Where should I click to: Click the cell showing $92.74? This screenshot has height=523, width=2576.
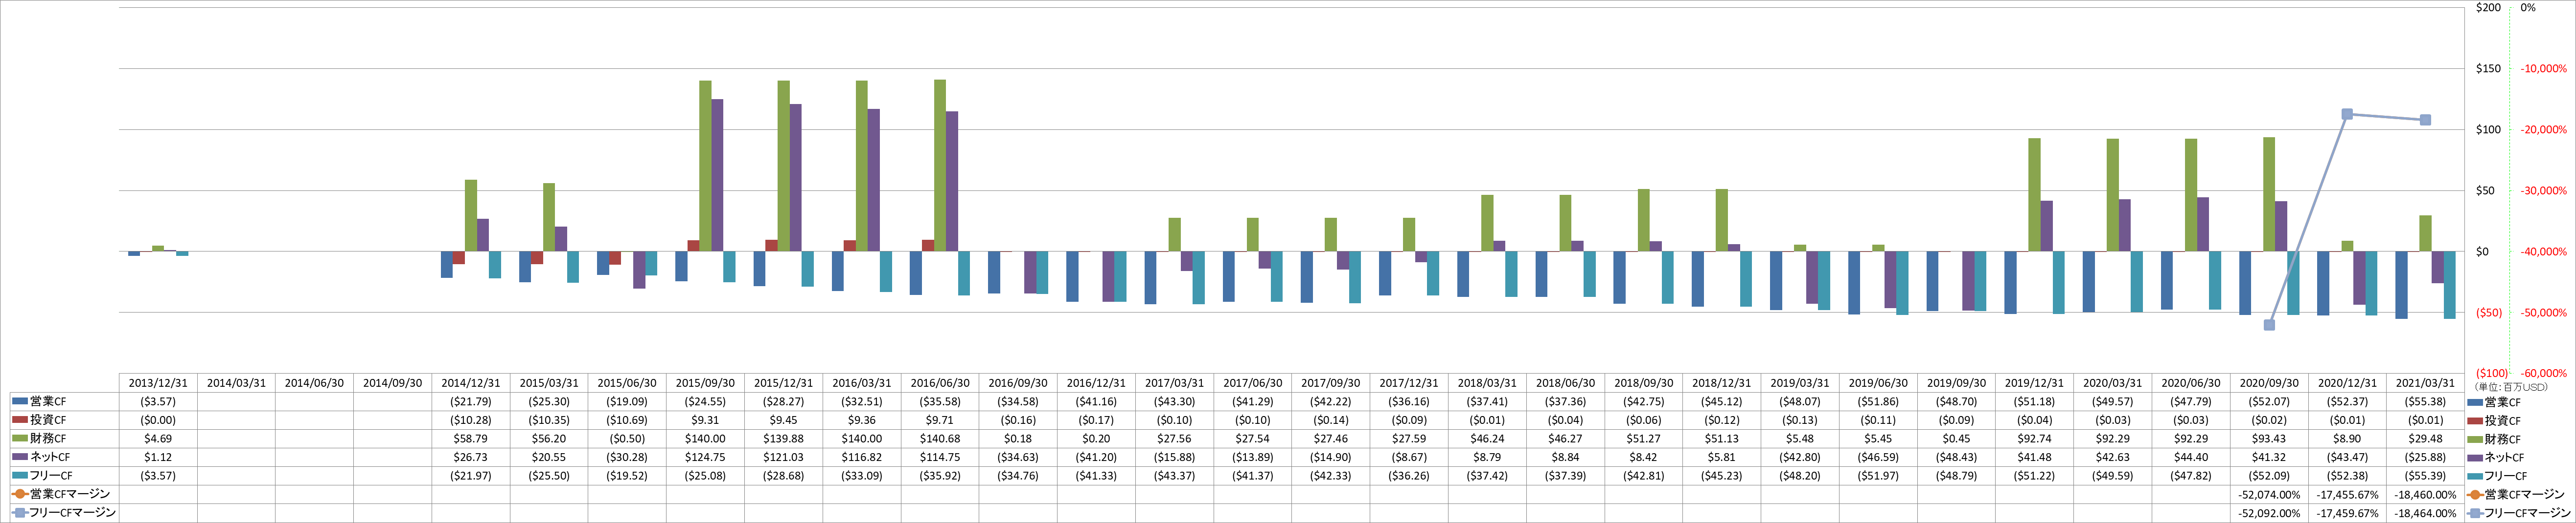[x=2034, y=438]
